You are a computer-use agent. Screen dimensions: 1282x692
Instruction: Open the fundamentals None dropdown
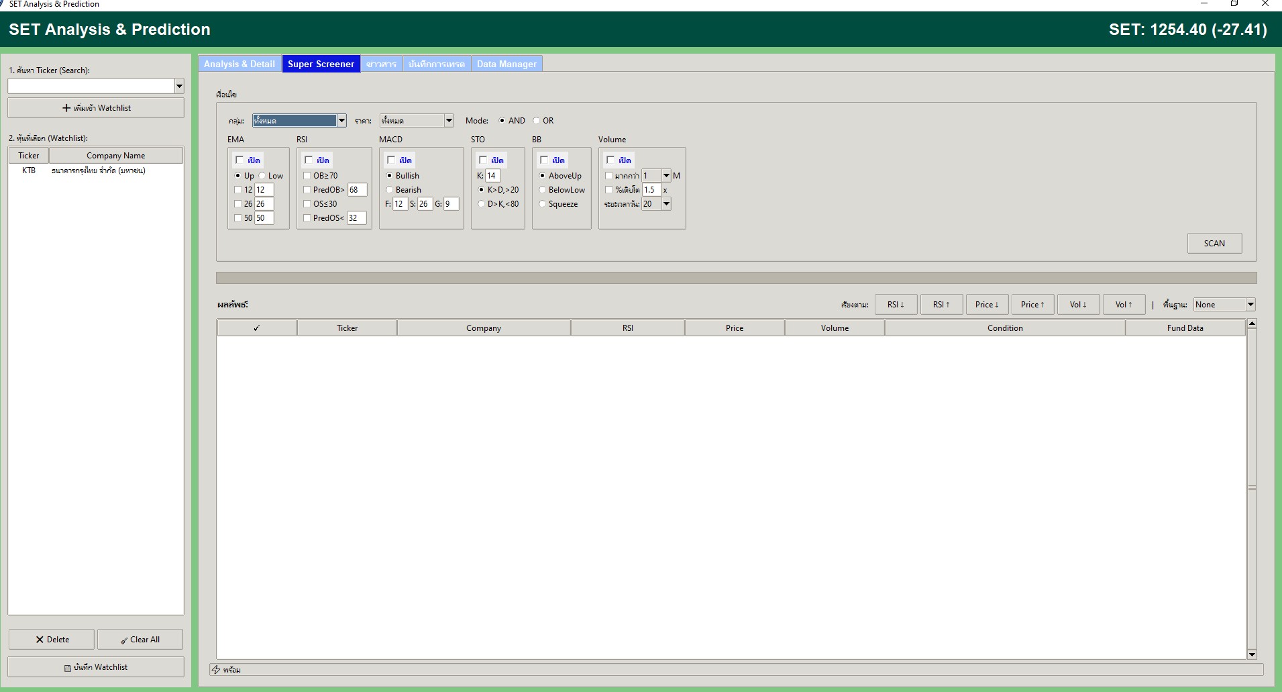pos(1250,305)
